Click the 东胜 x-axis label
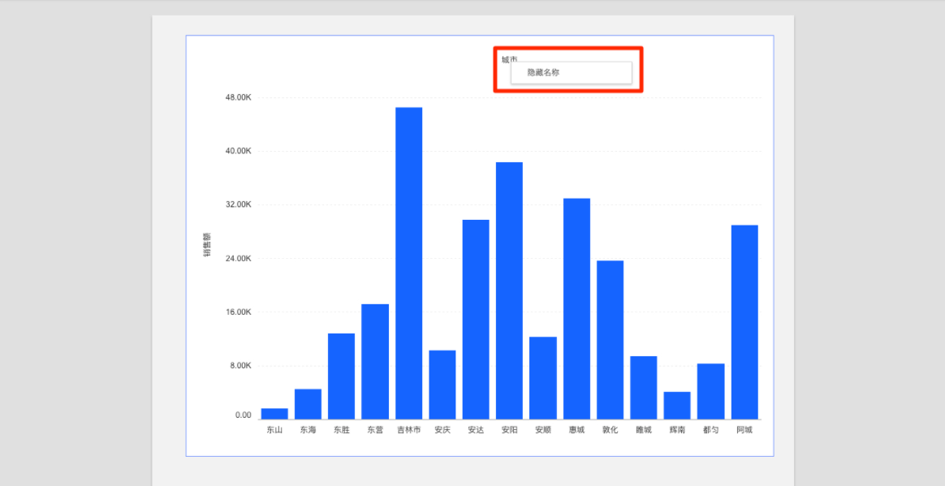The height and width of the screenshot is (486, 945). tap(341, 430)
